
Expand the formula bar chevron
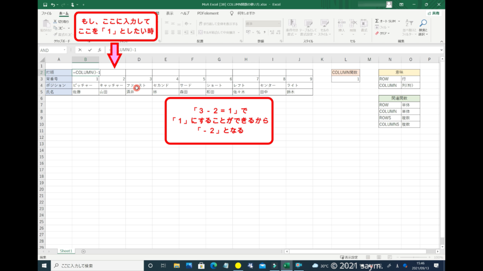click(441, 50)
